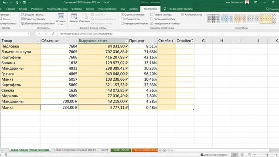The height and width of the screenshot is (157, 279).
Task: Enable the Строка итогов checkbox
Action: point(122,19)
